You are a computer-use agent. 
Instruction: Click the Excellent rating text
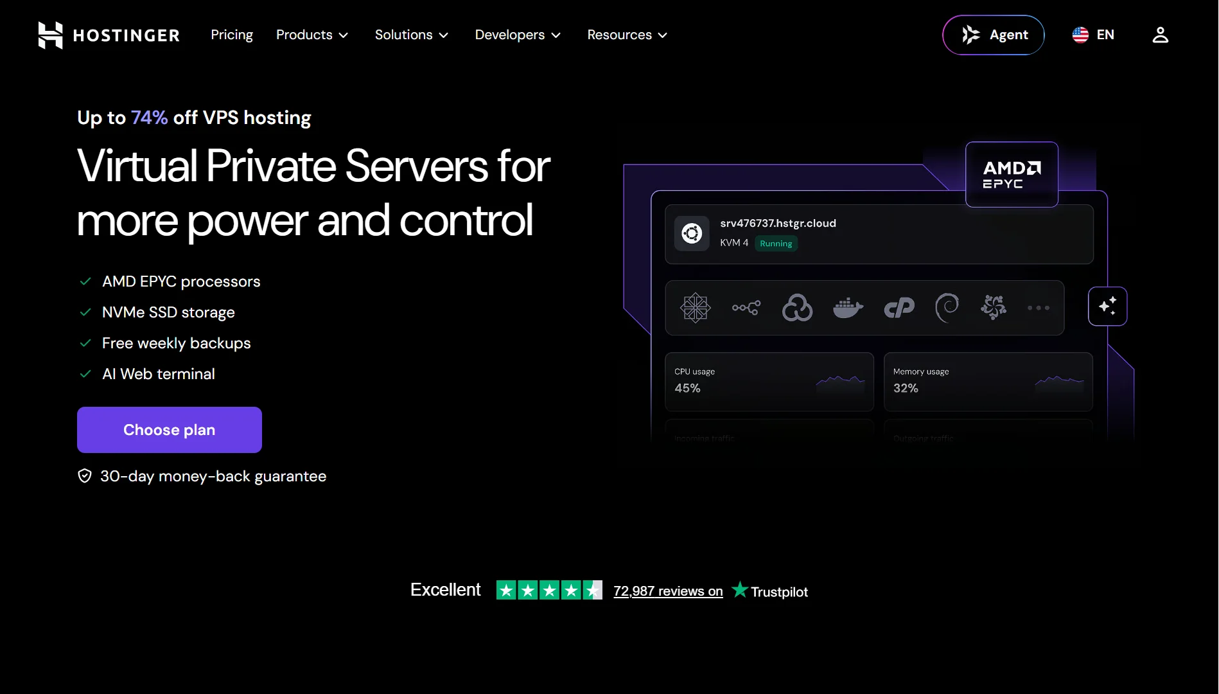pos(445,590)
